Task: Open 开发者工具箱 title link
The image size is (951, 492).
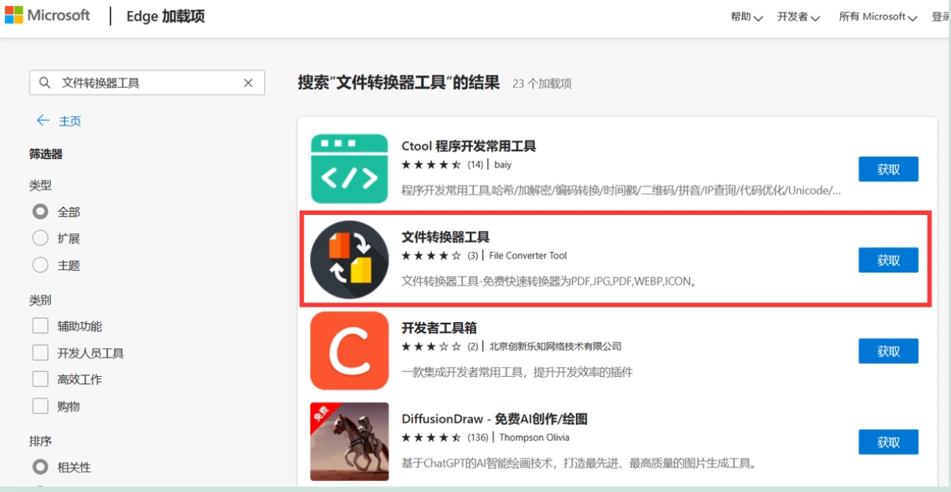Action: pyautogui.click(x=439, y=329)
